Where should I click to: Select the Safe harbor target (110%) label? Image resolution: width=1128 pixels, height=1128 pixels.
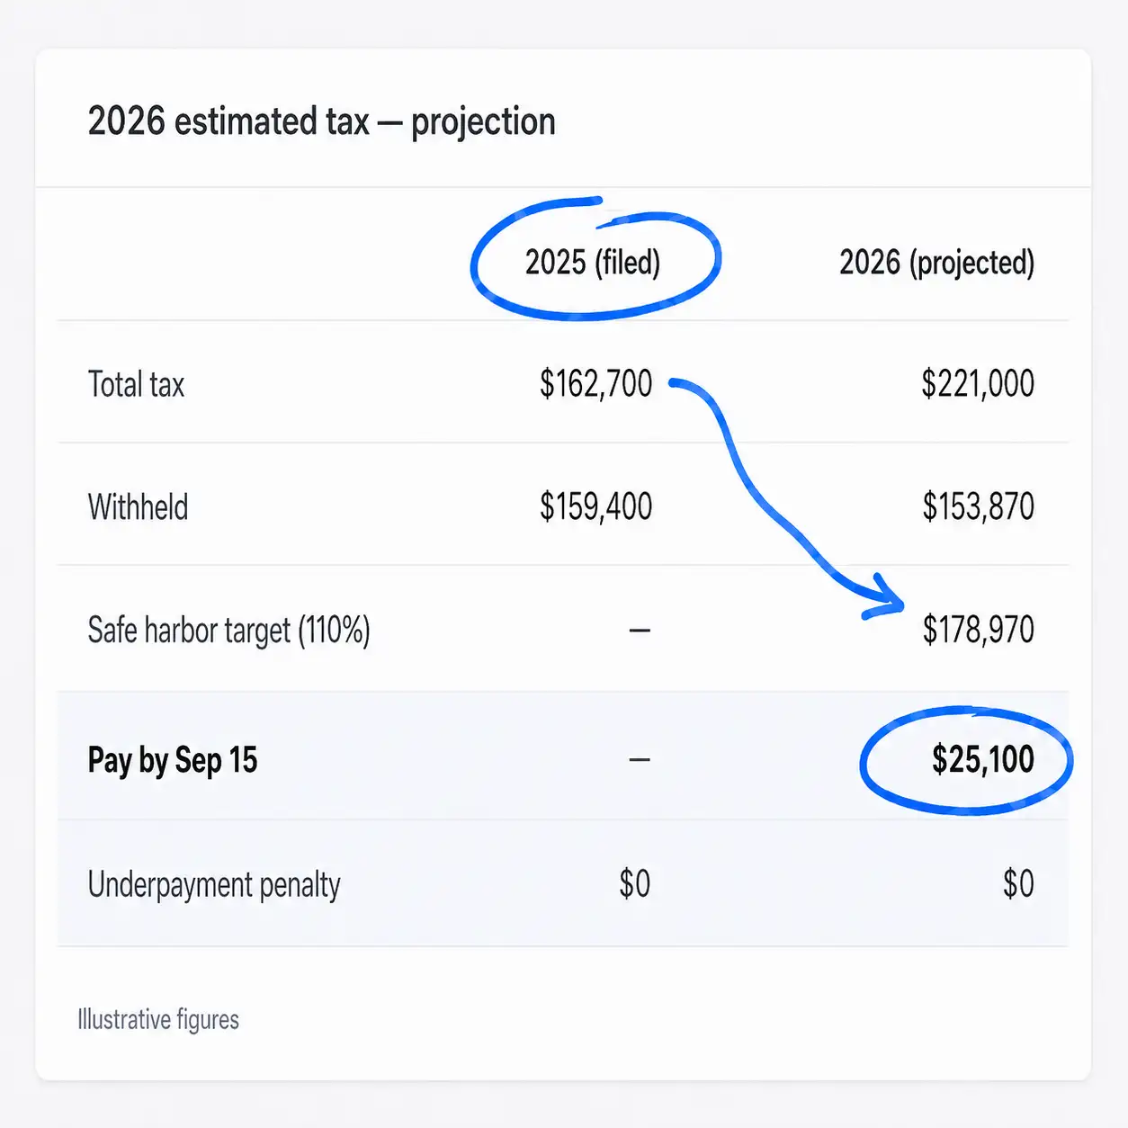point(228,631)
